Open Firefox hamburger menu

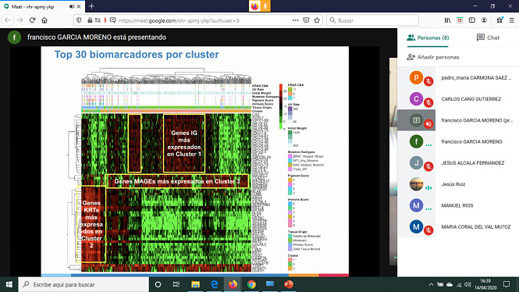[512, 20]
